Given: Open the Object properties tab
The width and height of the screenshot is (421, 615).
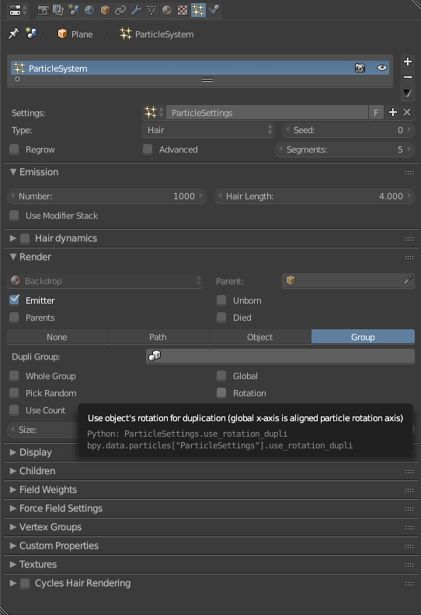Looking at the screenshot, I should 105,10.
